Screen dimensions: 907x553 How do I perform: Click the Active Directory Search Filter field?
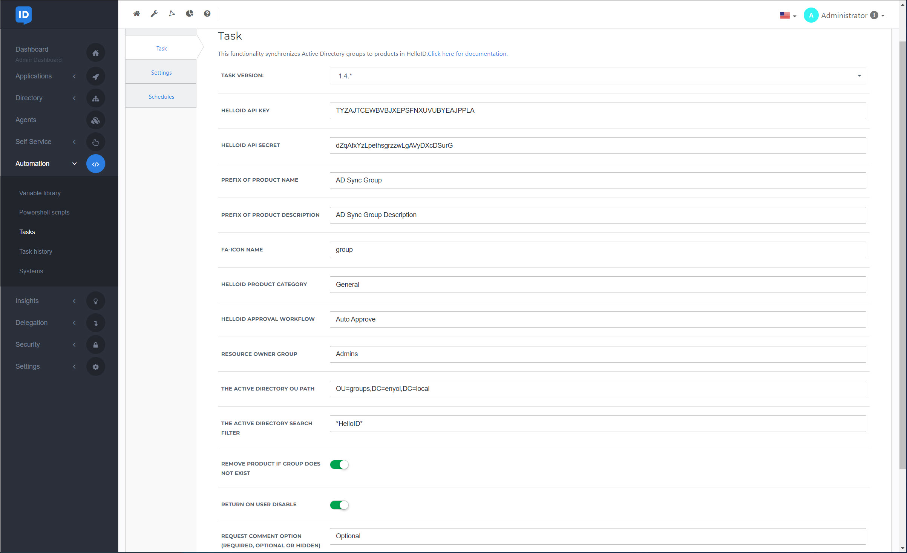pyautogui.click(x=598, y=424)
